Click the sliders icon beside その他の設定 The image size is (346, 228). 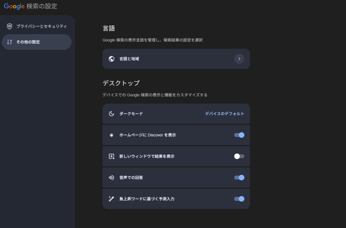(9, 42)
